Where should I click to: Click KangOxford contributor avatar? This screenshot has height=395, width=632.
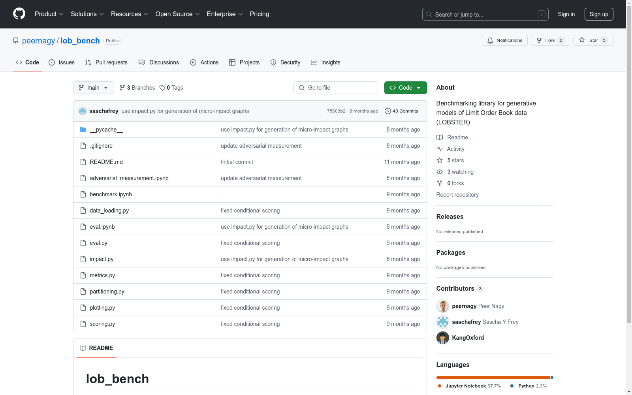(x=443, y=338)
